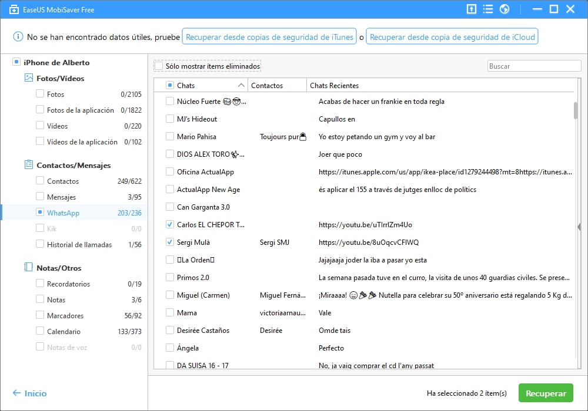Sort by the Contactos column header
The image size is (588, 411).
267,85
